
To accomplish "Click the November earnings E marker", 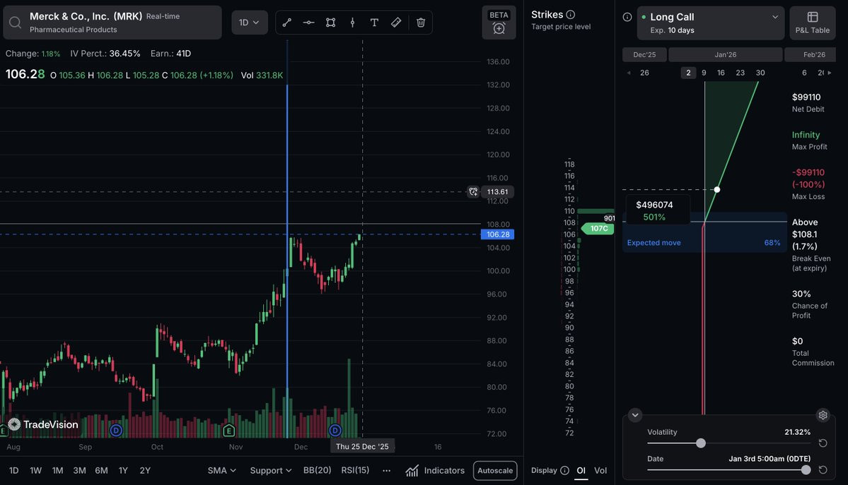I will pyautogui.click(x=228, y=431).
